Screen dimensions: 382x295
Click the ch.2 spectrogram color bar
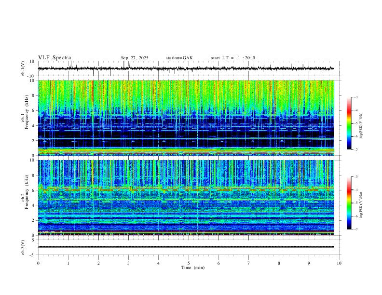(349, 203)
